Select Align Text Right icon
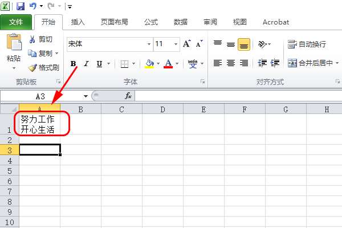Image resolution: width=342 pixels, height=228 pixels. click(x=244, y=63)
